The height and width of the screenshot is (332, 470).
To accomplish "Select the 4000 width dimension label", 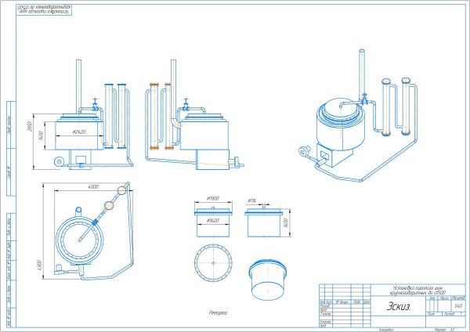I will pos(93,188).
